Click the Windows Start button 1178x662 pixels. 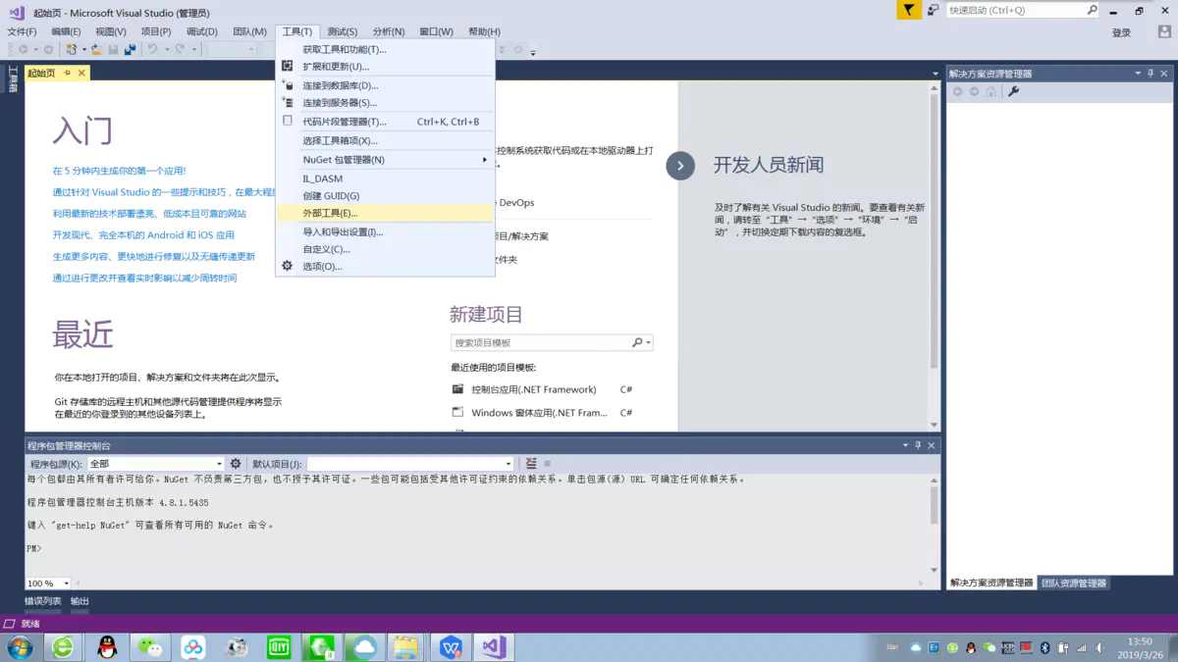[x=20, y=647]
